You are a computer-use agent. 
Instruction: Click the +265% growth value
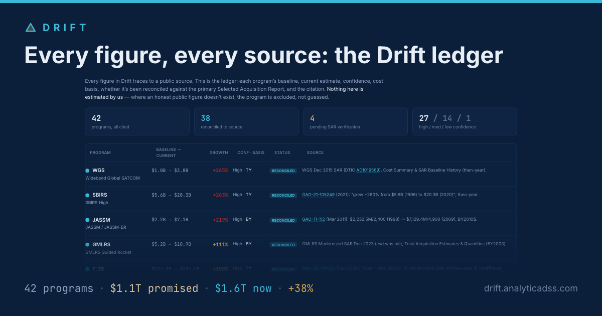(220, 171)
